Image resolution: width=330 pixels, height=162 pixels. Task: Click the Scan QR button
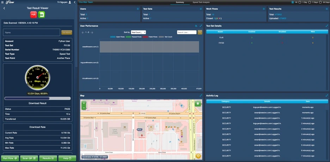pyautogui.click(x=29, y=158)
